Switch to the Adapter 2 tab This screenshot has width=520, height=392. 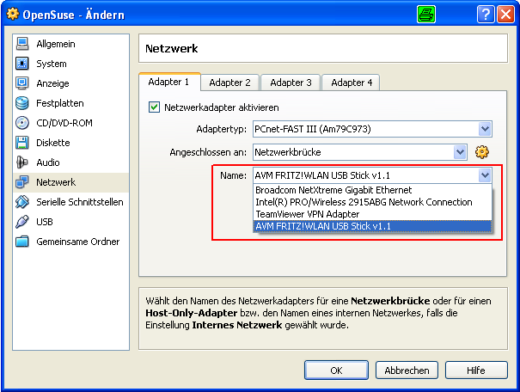coord(229,83)
